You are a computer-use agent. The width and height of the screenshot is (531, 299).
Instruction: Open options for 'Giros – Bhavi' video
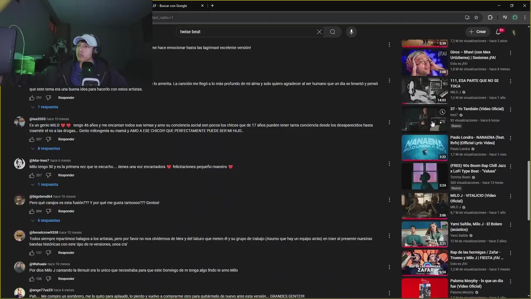point(510,53)
